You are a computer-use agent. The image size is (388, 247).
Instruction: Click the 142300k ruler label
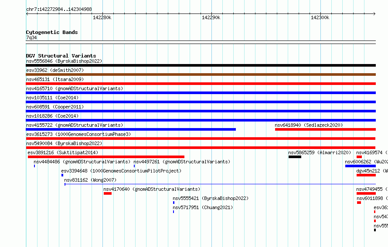click(320, 17)
